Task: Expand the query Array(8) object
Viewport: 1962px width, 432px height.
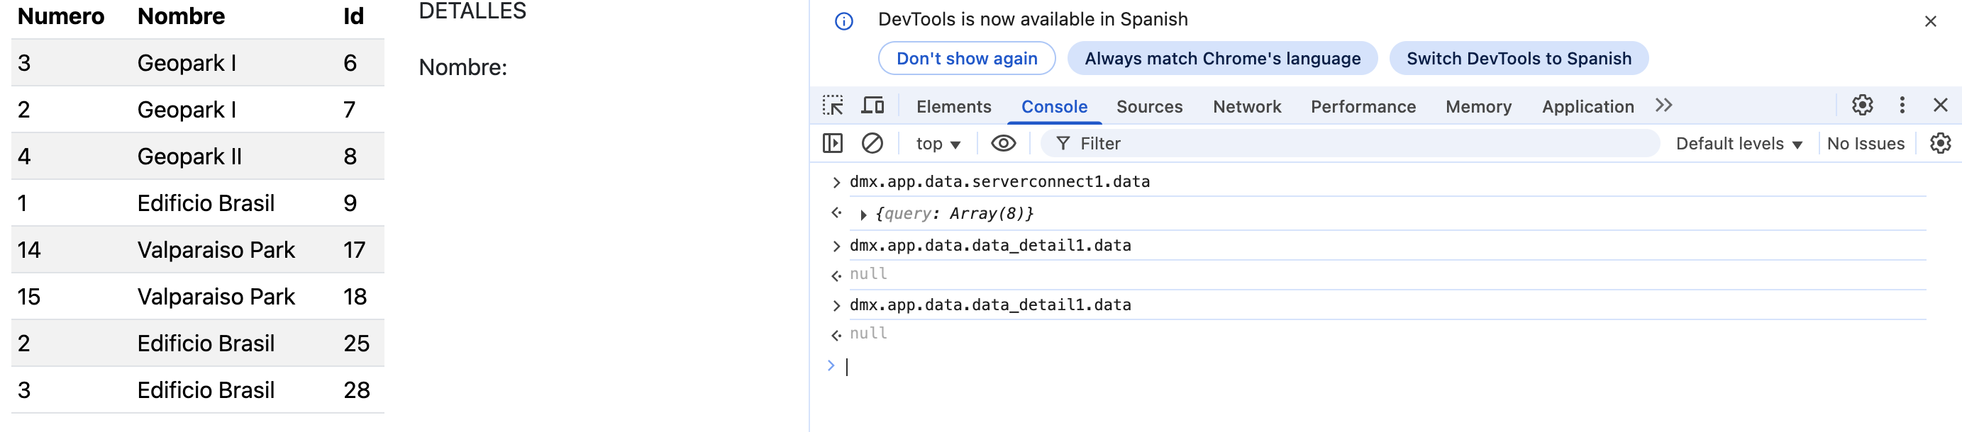Action: click(x=863, y=215)
